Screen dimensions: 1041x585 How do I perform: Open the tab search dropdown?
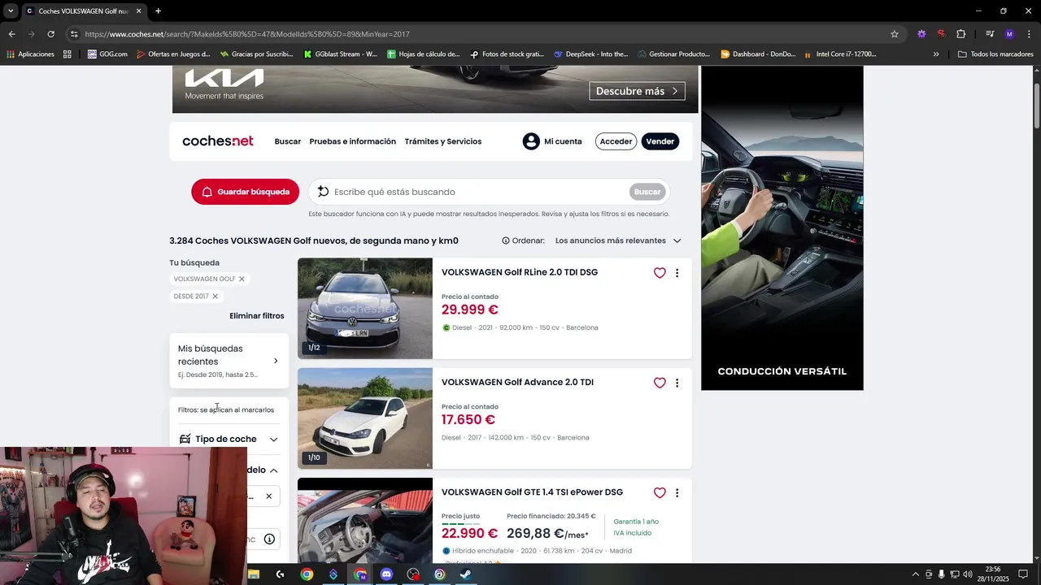point(11,11)
